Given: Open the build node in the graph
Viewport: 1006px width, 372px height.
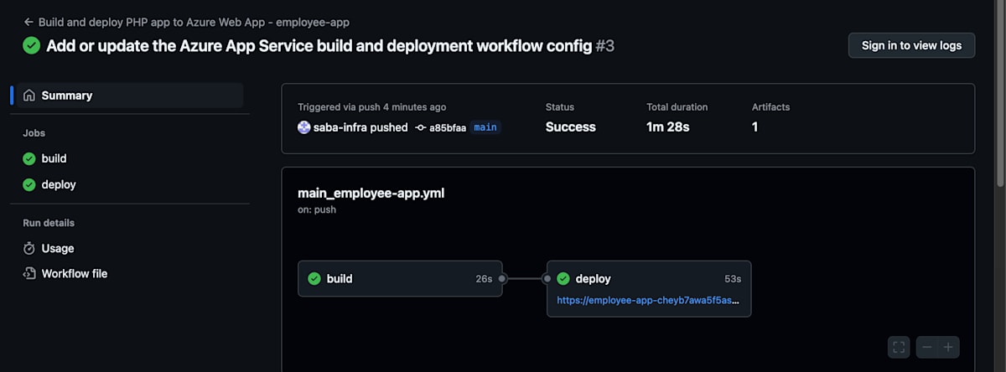Looking at the screenshot, I should [x=400, y=278].
